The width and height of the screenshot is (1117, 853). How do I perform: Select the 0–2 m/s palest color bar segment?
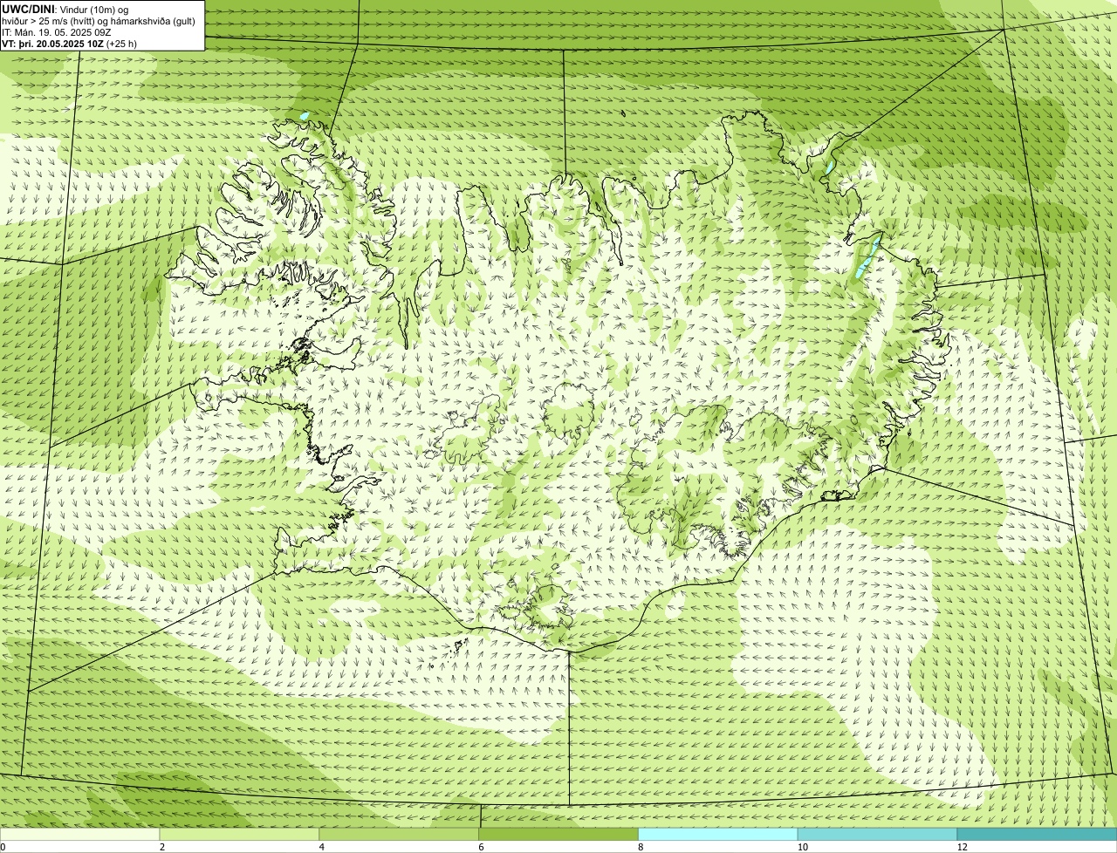(x=80, y=834)
